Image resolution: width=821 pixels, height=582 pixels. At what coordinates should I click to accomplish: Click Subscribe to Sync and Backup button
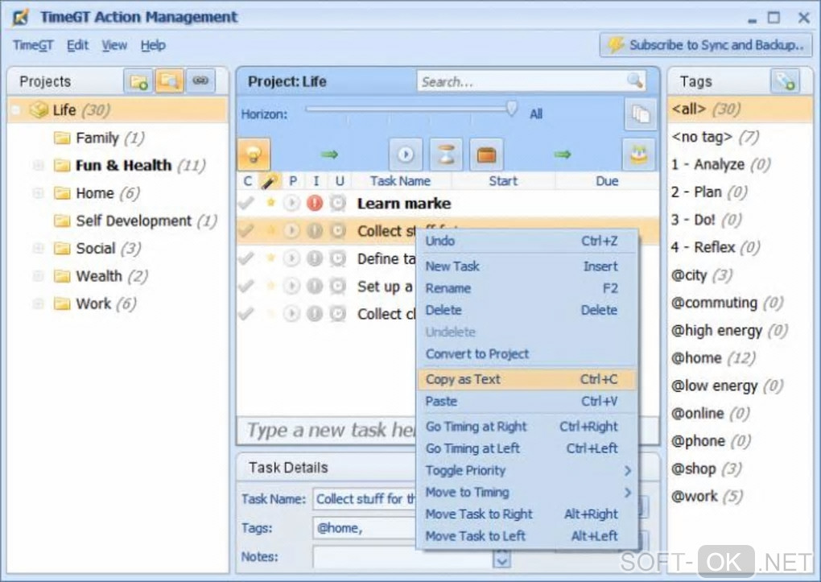point(706,45)
